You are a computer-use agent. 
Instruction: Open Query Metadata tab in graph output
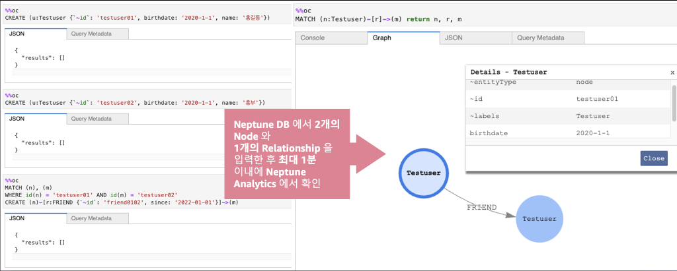(x=548, y=38)
